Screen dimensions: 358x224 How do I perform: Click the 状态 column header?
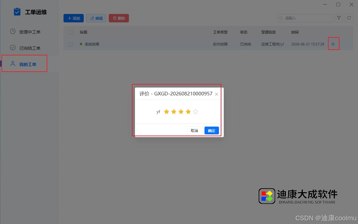tap(244, 32)
